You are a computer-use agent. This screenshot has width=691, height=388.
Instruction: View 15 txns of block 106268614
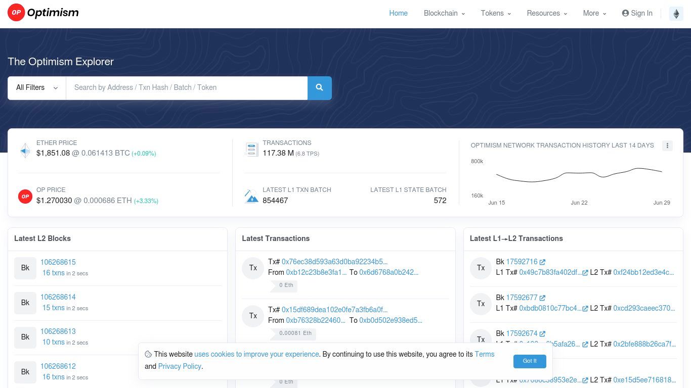(53, 308)
